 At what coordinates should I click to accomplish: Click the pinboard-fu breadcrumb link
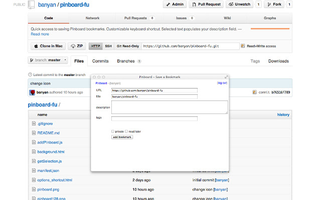tap(43, 104)
